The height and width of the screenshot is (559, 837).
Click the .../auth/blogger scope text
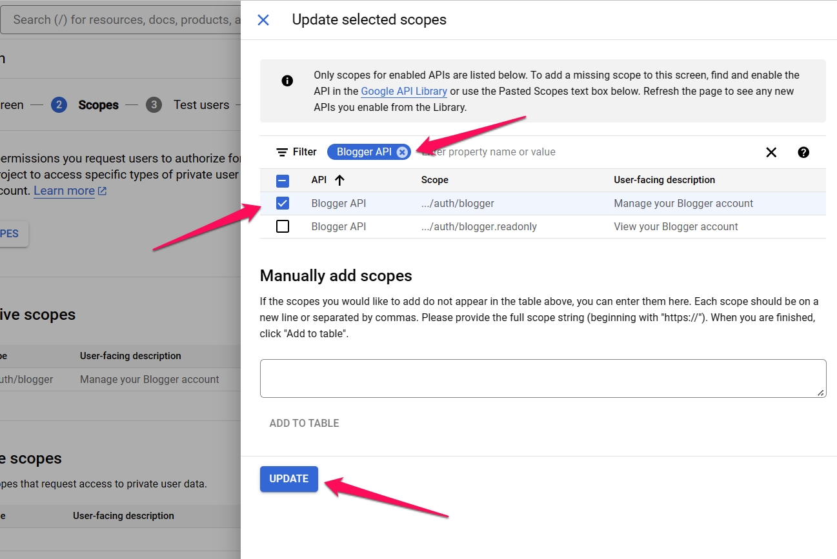[458, 203]
